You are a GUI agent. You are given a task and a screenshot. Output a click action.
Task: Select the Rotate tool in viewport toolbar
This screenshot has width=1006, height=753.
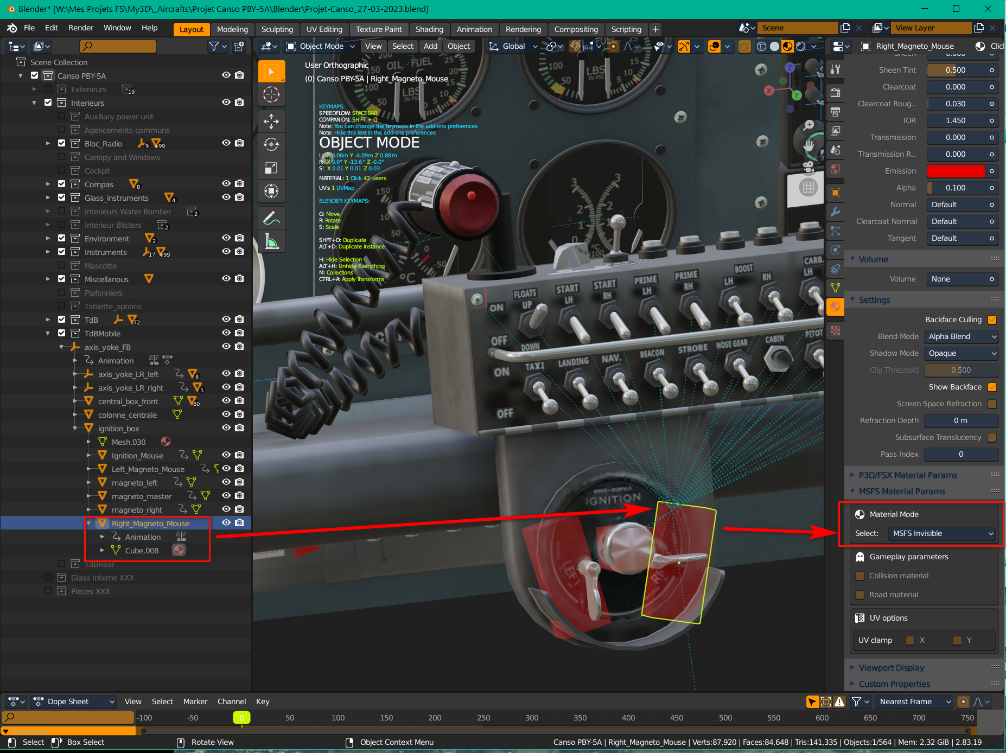pos(271,144)
